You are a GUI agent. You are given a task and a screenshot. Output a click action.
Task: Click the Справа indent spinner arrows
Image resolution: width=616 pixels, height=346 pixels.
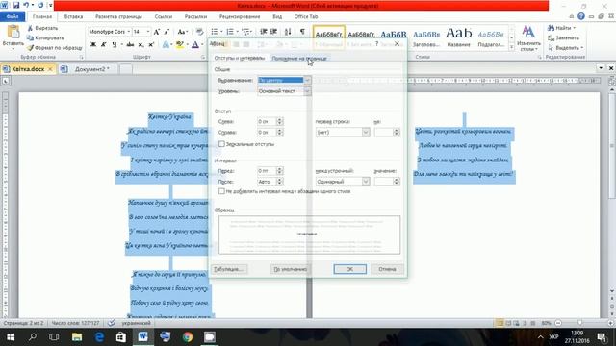pos(279,133)
